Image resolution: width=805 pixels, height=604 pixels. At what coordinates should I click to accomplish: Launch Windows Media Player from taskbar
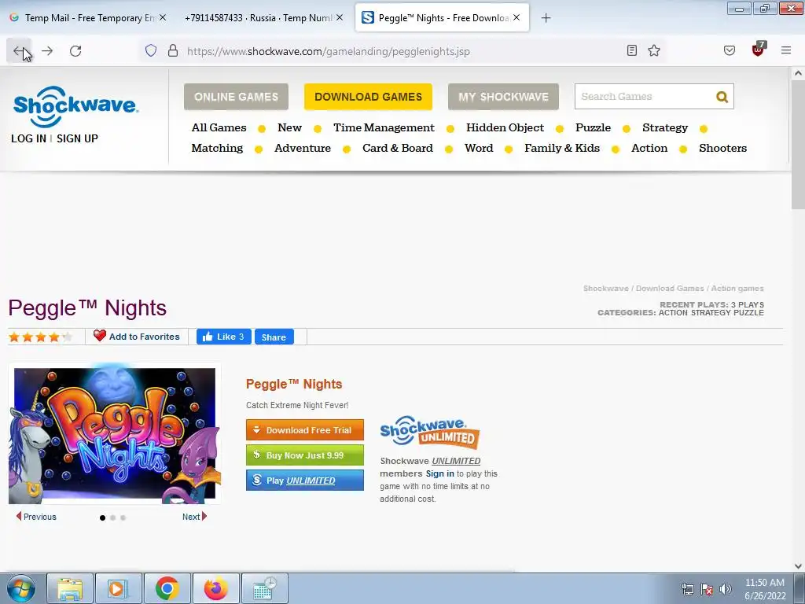(x=119, y=588)
